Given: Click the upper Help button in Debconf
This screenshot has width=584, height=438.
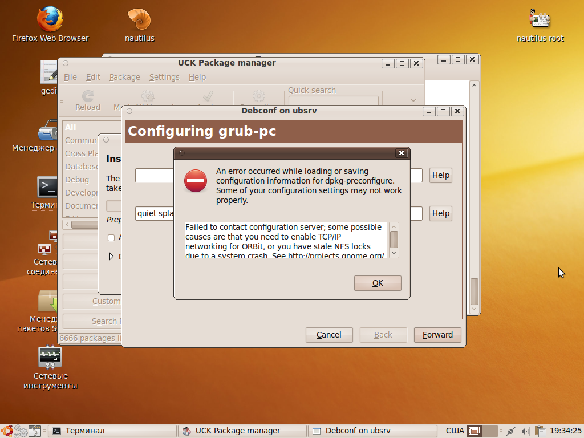Looking at the screenshot, I should point(441,175).
